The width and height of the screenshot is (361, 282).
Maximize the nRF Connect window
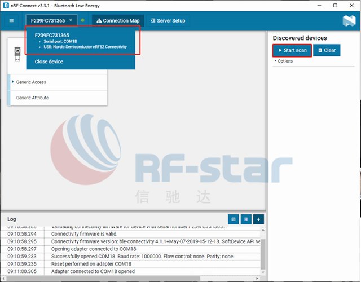[x=335, y=6]
